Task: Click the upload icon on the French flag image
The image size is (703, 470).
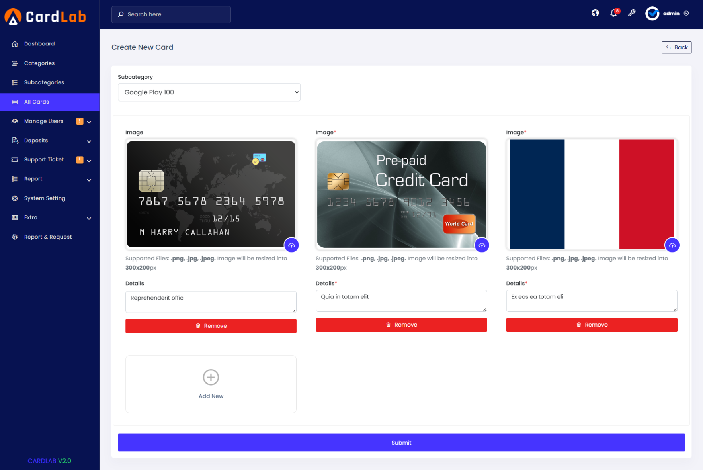Action: [x=672, y=245]
